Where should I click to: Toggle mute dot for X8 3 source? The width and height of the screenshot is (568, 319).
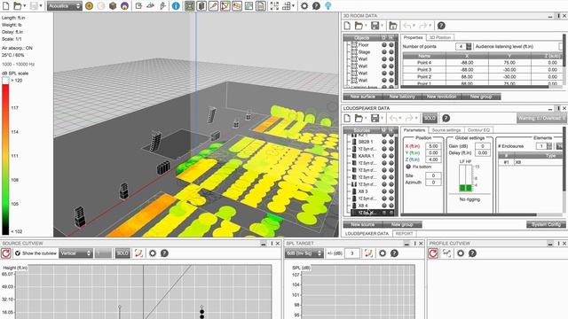pyautogui.click(x=384, y=191)
